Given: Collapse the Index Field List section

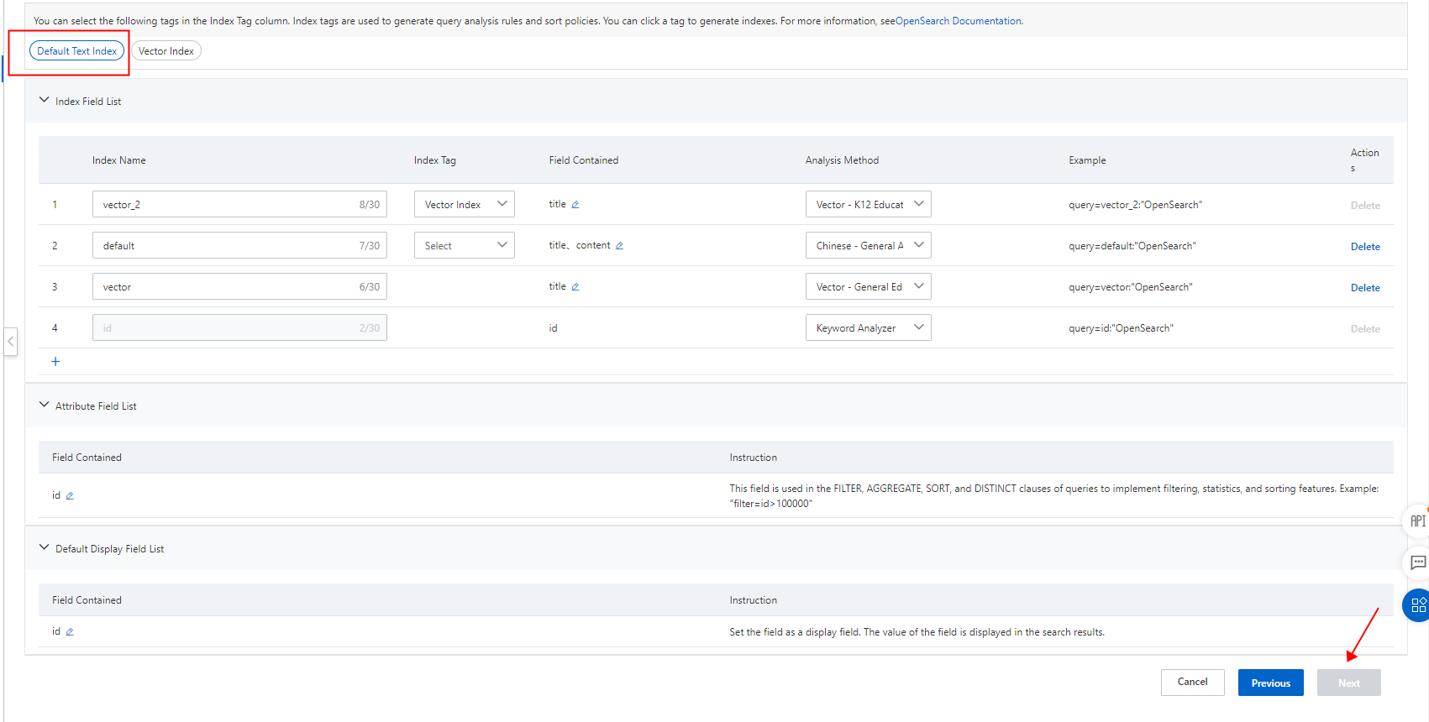Looking at the screenshot, I should (45, 101).
